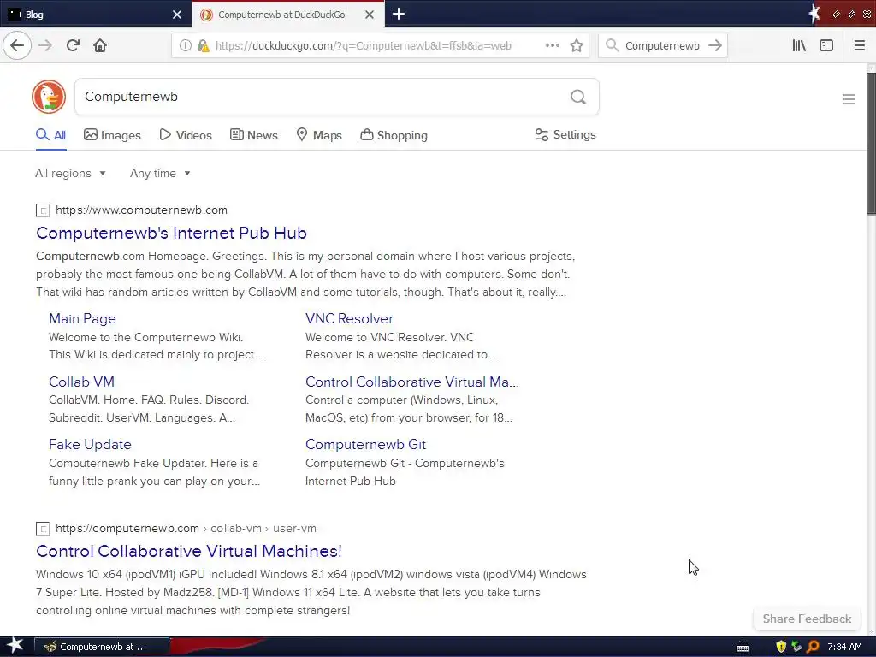The width and height of the screenshot is (876, 657).
Task: Switch to Videos results
Action: 186,135
